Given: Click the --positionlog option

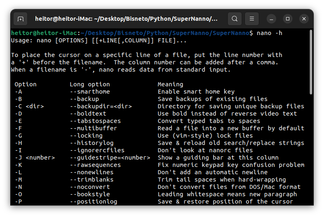Looking at the screenshot, I should [93, 202].
